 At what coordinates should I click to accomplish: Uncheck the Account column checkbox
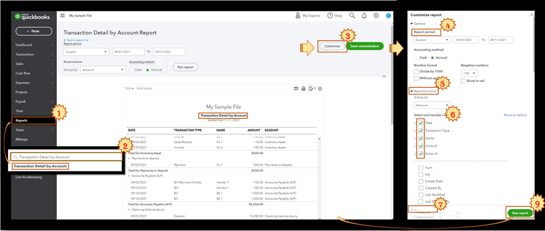421,153
